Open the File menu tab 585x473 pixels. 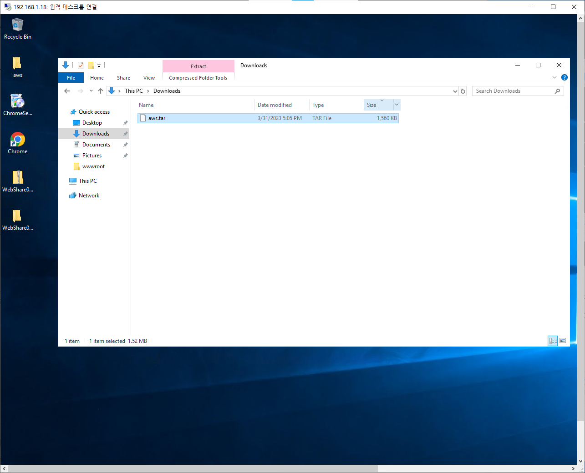point(71,78)
